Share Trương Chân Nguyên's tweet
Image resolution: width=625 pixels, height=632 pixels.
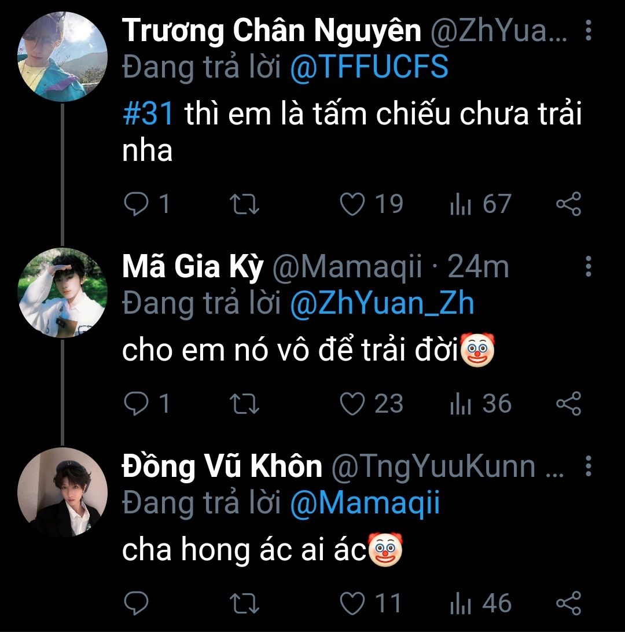[568, 204]
